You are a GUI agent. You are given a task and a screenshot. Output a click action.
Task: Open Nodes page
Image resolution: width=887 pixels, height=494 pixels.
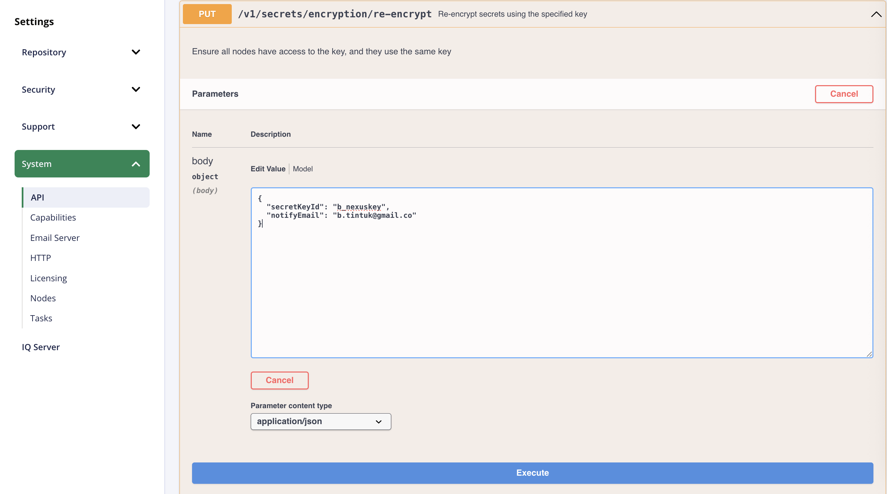point(43,298)
